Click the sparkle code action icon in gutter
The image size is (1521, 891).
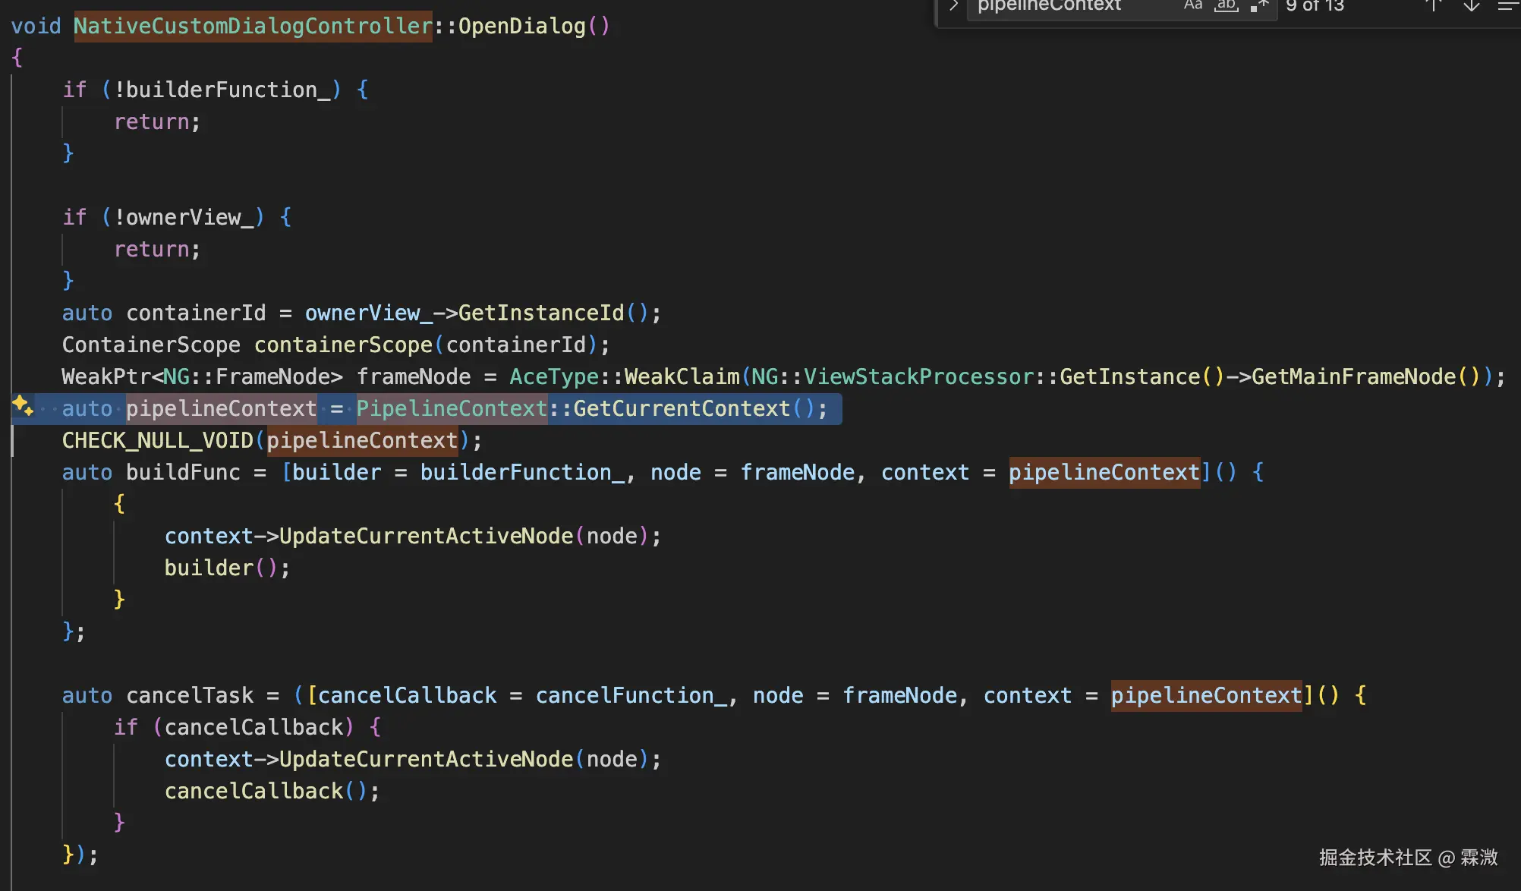22,407
